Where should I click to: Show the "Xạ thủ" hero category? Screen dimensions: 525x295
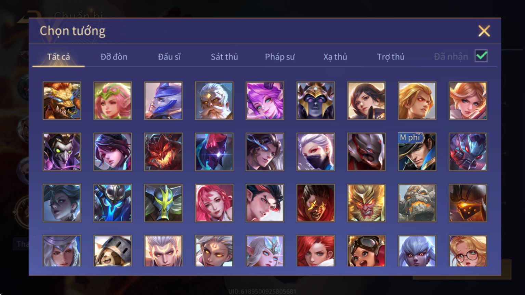335,57
